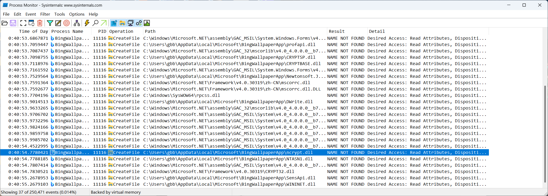Viewport: 548px width, 196px height.
Task: Click the Process Monitor icon in the title bar
Action: [5, 5]
